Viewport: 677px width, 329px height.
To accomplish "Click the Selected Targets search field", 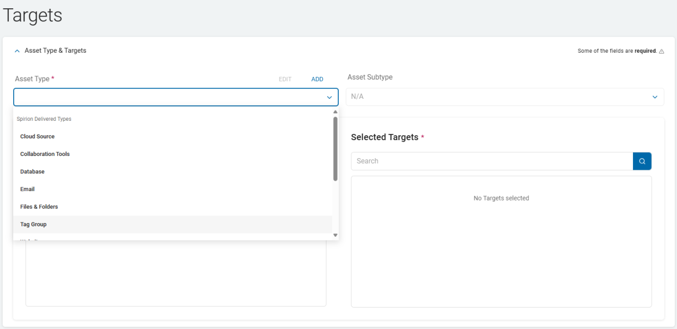I will pyautogui.click(x=492, y=161).
